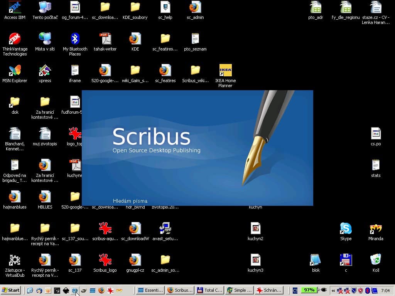The height and width of the screenshot is (296, 395).
Task: Open the sc_admin_so... folder
Action: (165, 263)
